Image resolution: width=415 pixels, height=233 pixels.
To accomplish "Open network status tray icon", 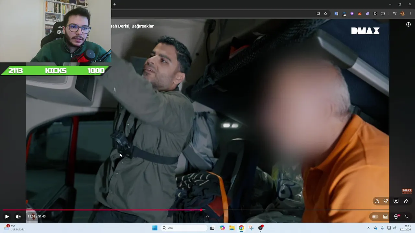I will (389, 228).
